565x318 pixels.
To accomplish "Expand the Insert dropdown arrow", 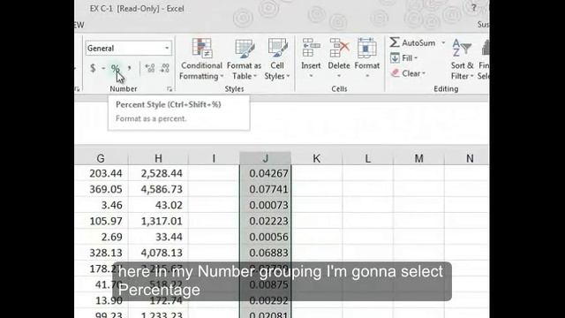I will [311, 76].
